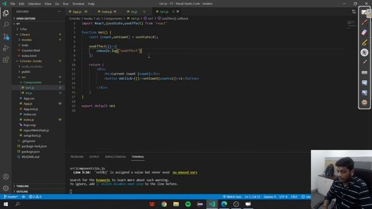Switch to the Debug Console tab
The image size is (372, 209).
point(115,157)
